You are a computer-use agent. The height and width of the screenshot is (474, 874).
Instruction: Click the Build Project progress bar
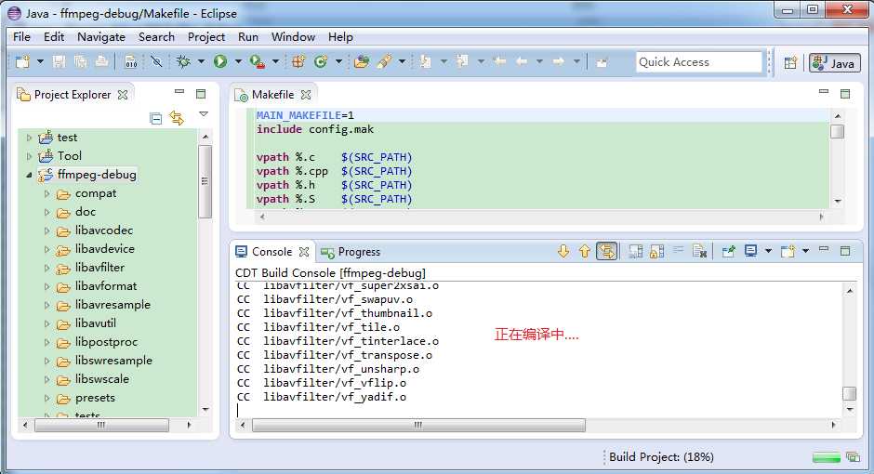[x=827, y=458]
